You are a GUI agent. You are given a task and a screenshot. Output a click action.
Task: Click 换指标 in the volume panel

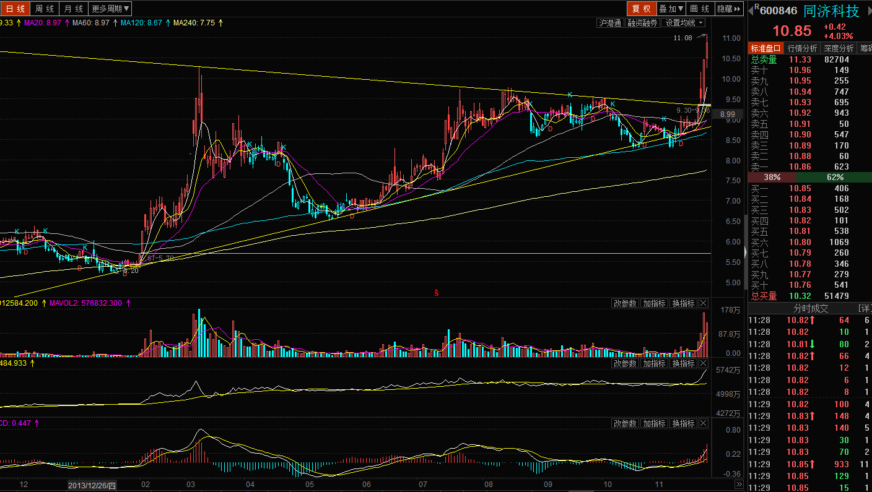point(684,303)
